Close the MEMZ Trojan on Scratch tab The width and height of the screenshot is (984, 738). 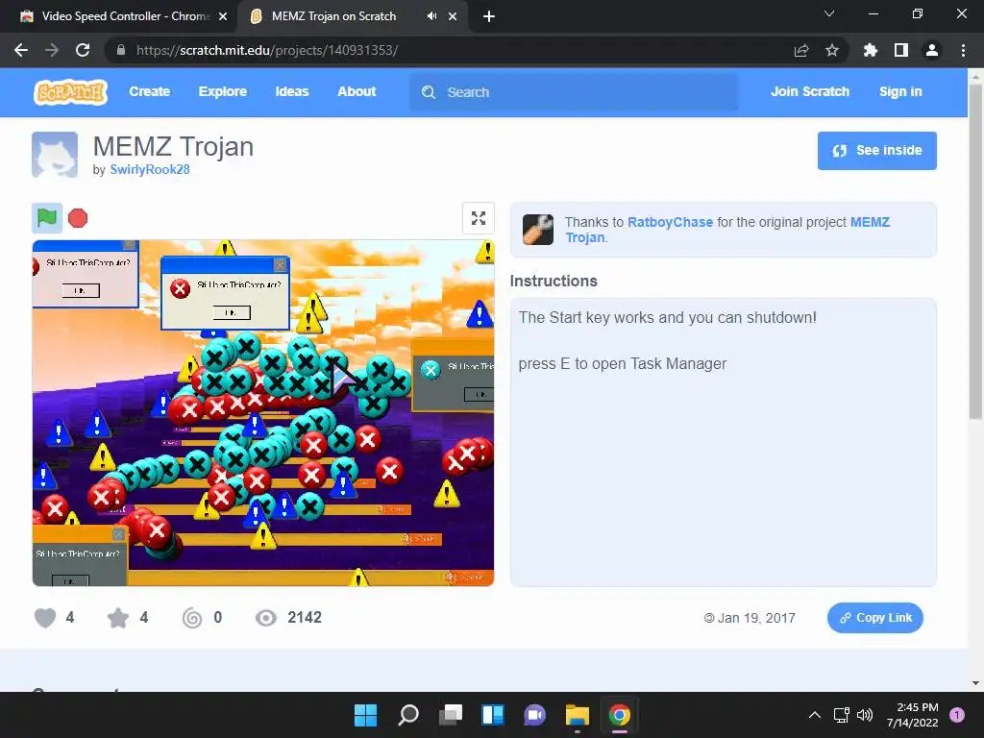click(453, 16)
